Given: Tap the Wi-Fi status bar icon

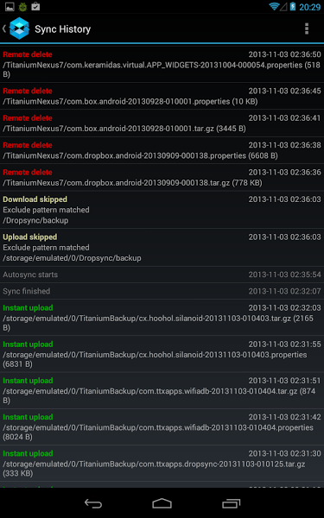Looking at the screenshot, I should tap(274, 6).
